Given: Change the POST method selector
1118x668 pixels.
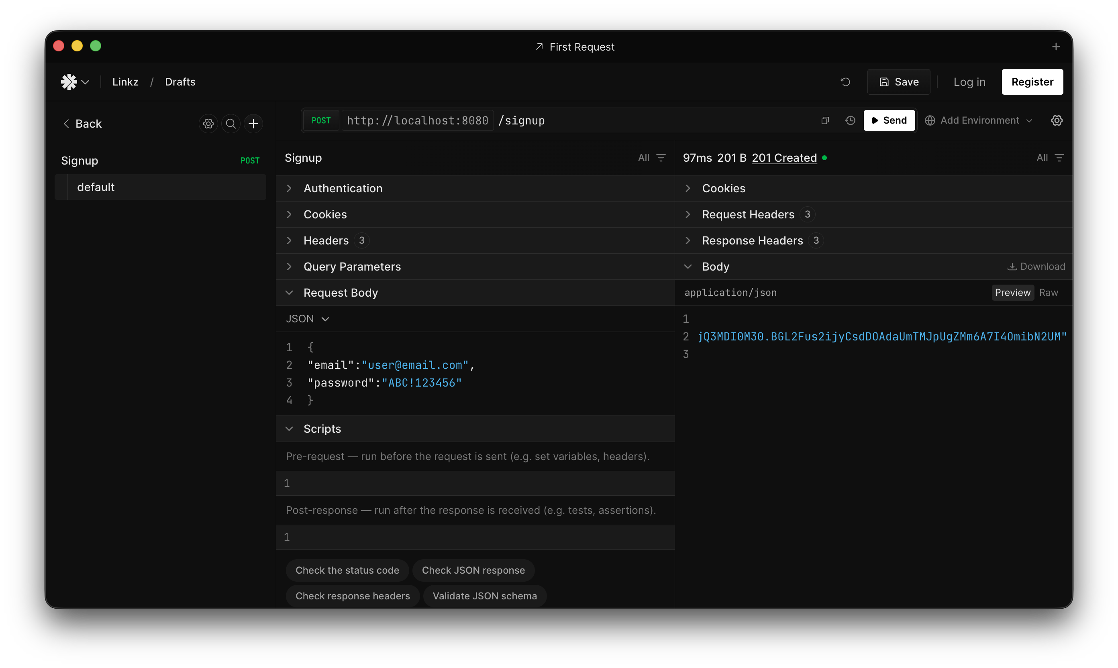Looking at the screenshot, I should pyautogui.click(x=321, y=121).
